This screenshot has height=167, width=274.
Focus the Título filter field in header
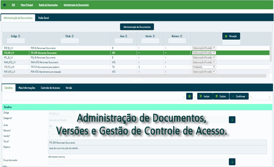click(x=70, y=41)
